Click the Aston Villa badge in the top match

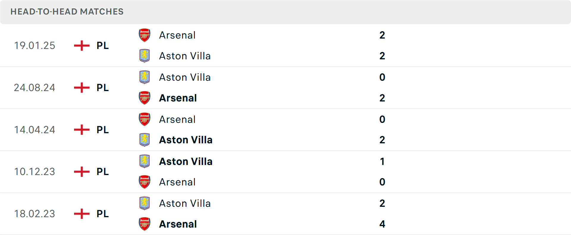(x=145, y=56)
